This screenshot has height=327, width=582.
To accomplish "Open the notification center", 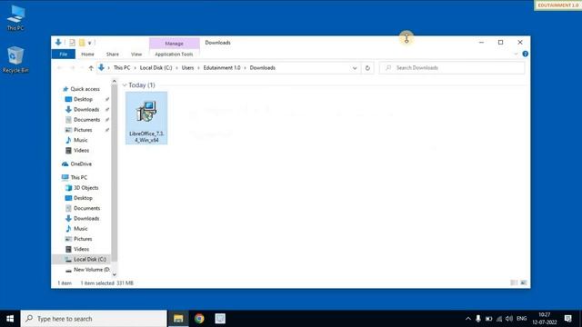I will coord(567,319).
